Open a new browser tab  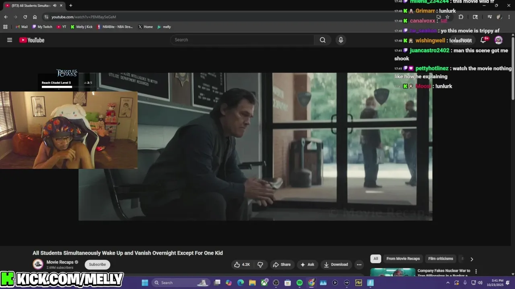(x=71, y=6)
